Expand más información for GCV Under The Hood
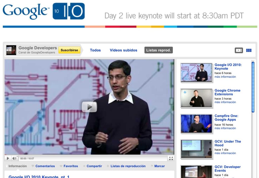Screen dimensions: 259x178 [x=225, y=153]
